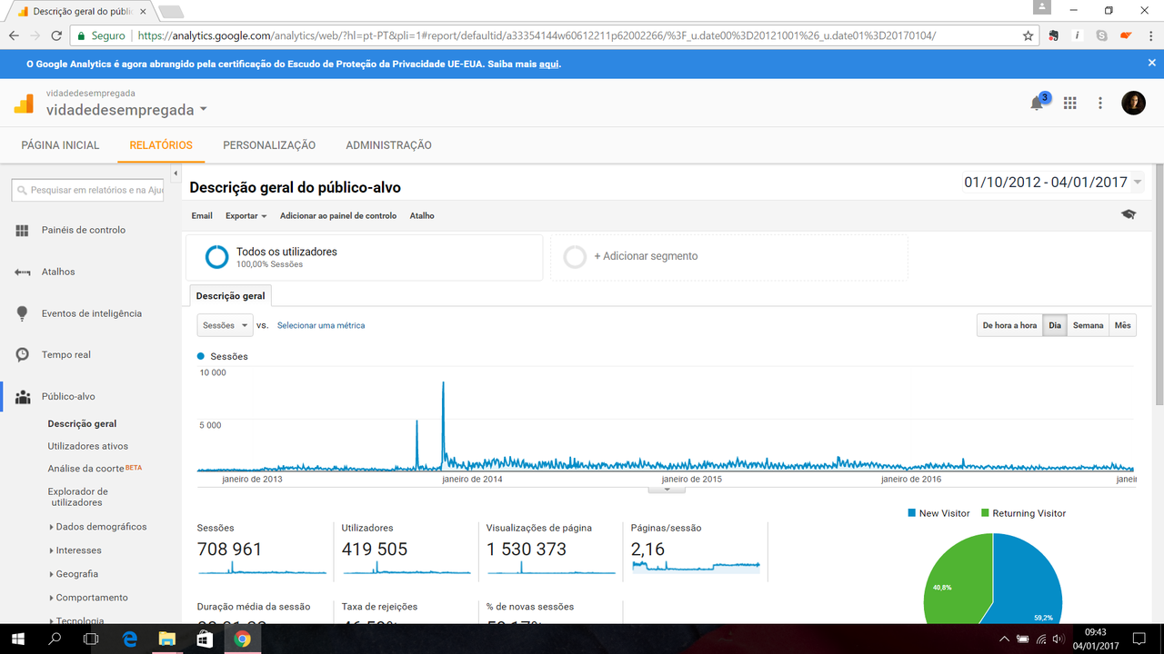Expand Dados demográficos in sidebar
This screenshot has height=654, width=1164.
pyautogui.click(x=100, y=527)
